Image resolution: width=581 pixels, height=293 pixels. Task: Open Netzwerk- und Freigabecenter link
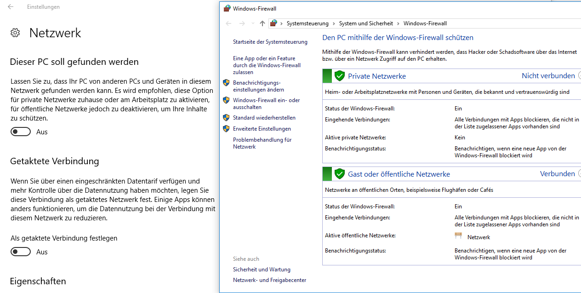click(269, 280)
